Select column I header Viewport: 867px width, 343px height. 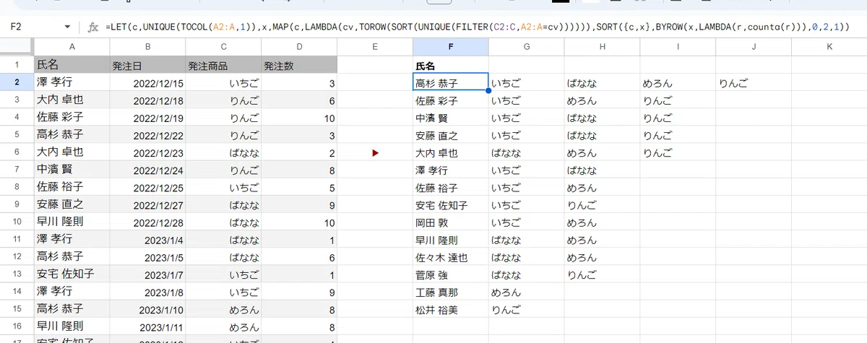[x=678, y=46]
